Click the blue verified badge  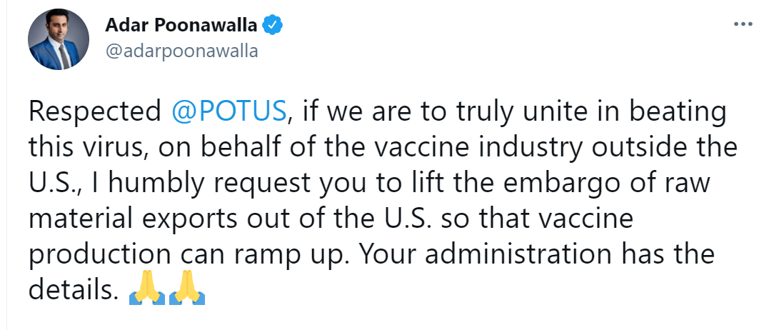pyautogui.click(x=273, y=25)
